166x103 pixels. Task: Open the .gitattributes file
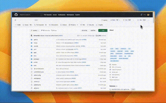pos(37,85)
